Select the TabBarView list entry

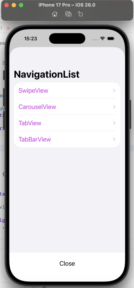[x=67, y=139]
